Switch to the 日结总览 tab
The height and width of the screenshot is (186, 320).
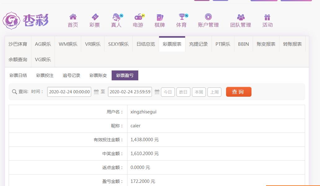click(146, 44)
